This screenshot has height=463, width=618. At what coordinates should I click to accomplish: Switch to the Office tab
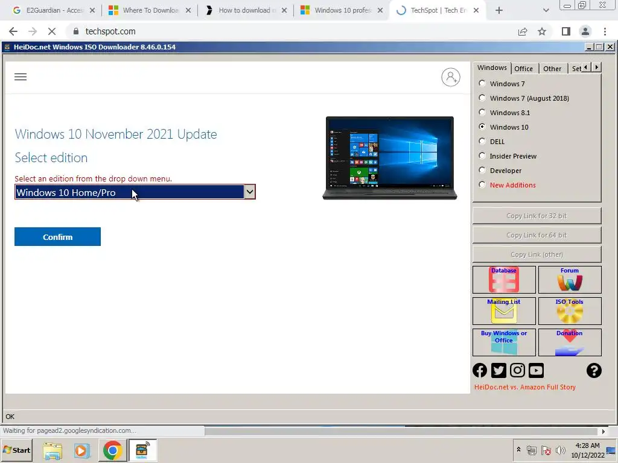tap(523, 69)
